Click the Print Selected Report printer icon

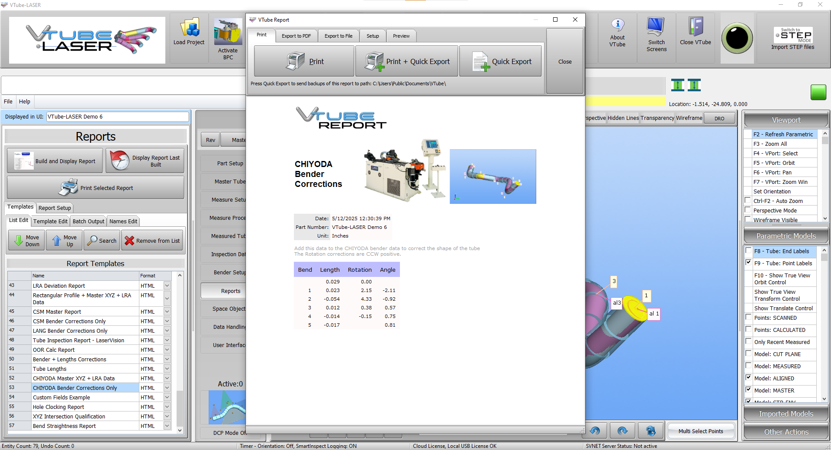coord(68,187)
